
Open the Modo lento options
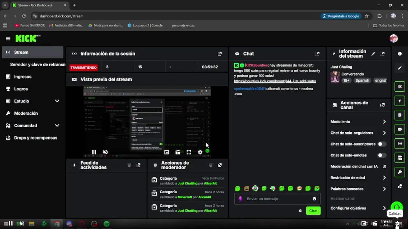358,122
